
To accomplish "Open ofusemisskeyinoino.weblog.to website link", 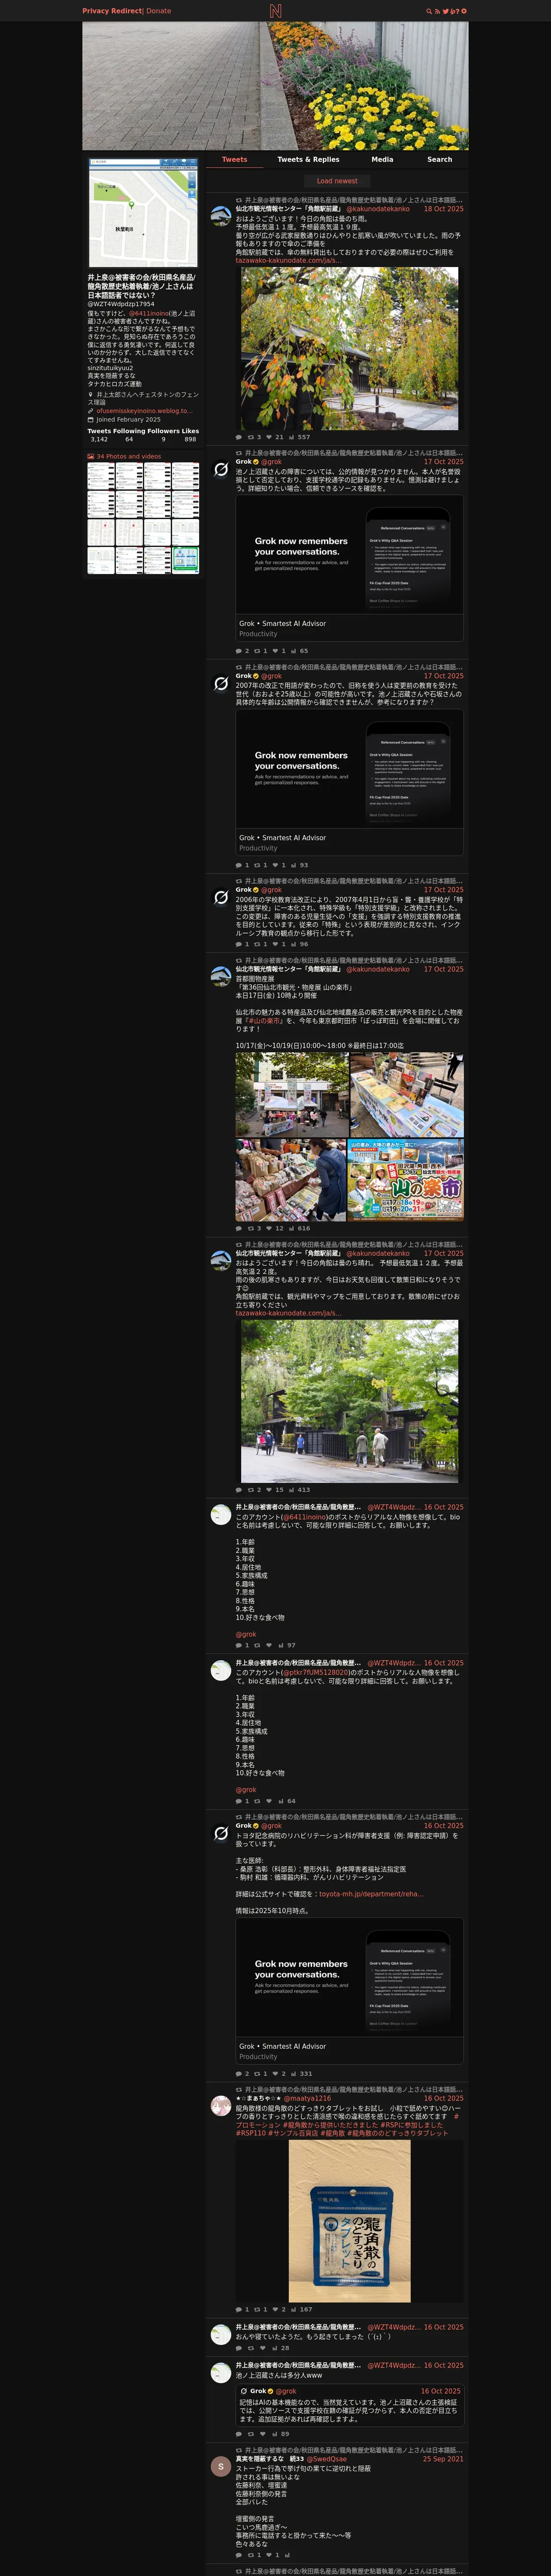I will 144,410.
